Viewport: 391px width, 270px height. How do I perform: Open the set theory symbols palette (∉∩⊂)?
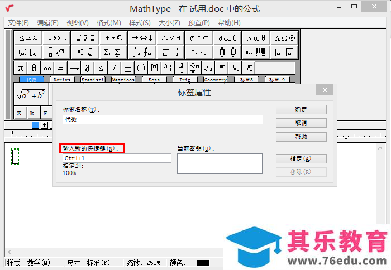[x=199, y=38]
